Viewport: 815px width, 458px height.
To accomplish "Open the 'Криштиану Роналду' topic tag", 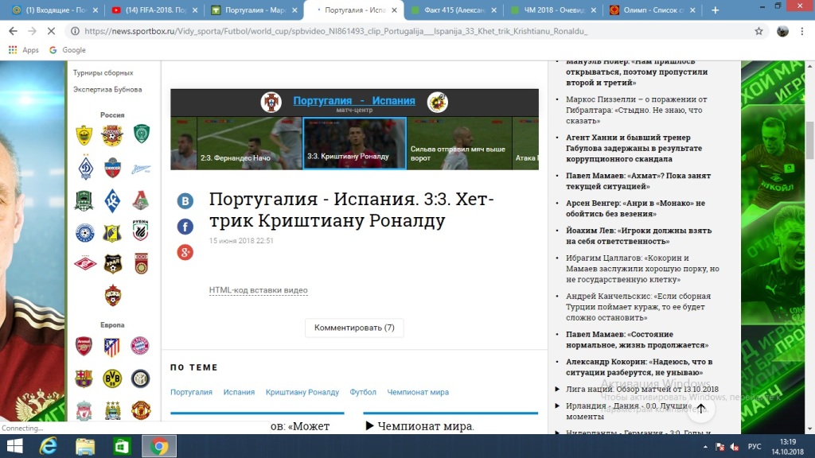I will click(302, 392).
